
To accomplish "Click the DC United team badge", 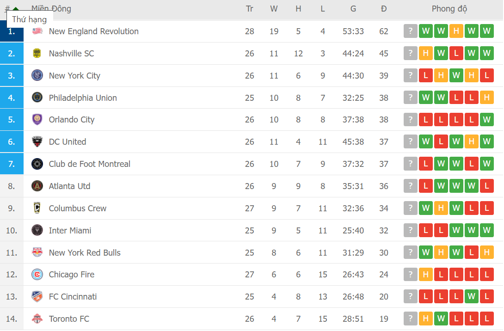I will (37, 142).
